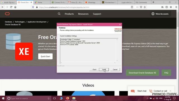Viewport: 179px width, 101px height.
Task: Open a new browser tab
Action: pyautogui.click(x=153, y=2)
